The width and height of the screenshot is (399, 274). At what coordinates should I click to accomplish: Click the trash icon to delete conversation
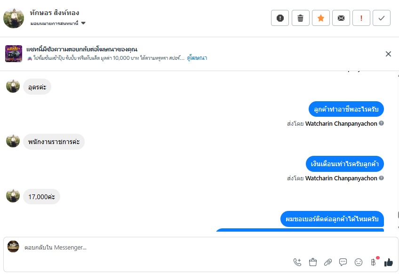(301, 18)
